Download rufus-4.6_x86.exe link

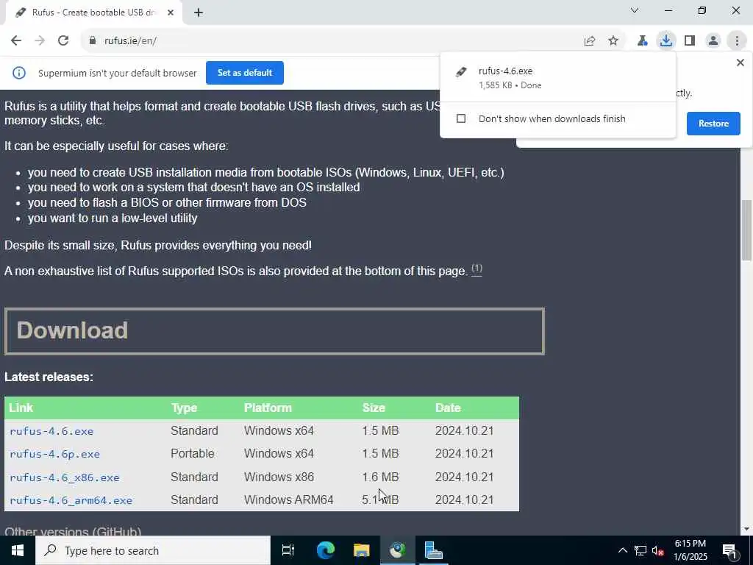[65, 477]
